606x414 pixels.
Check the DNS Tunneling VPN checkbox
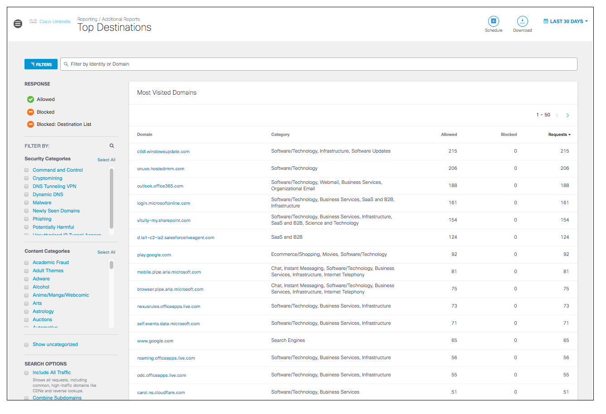[x=26, y=186]
